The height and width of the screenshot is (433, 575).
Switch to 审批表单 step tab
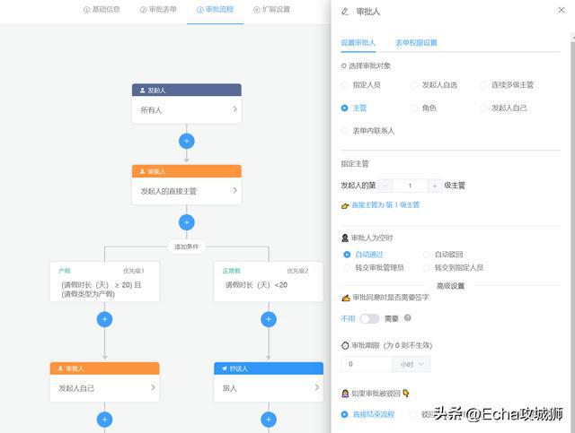(x=158, y=10)
